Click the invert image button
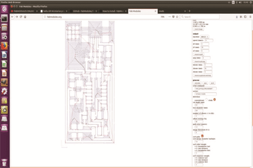 tap(198, 29)
